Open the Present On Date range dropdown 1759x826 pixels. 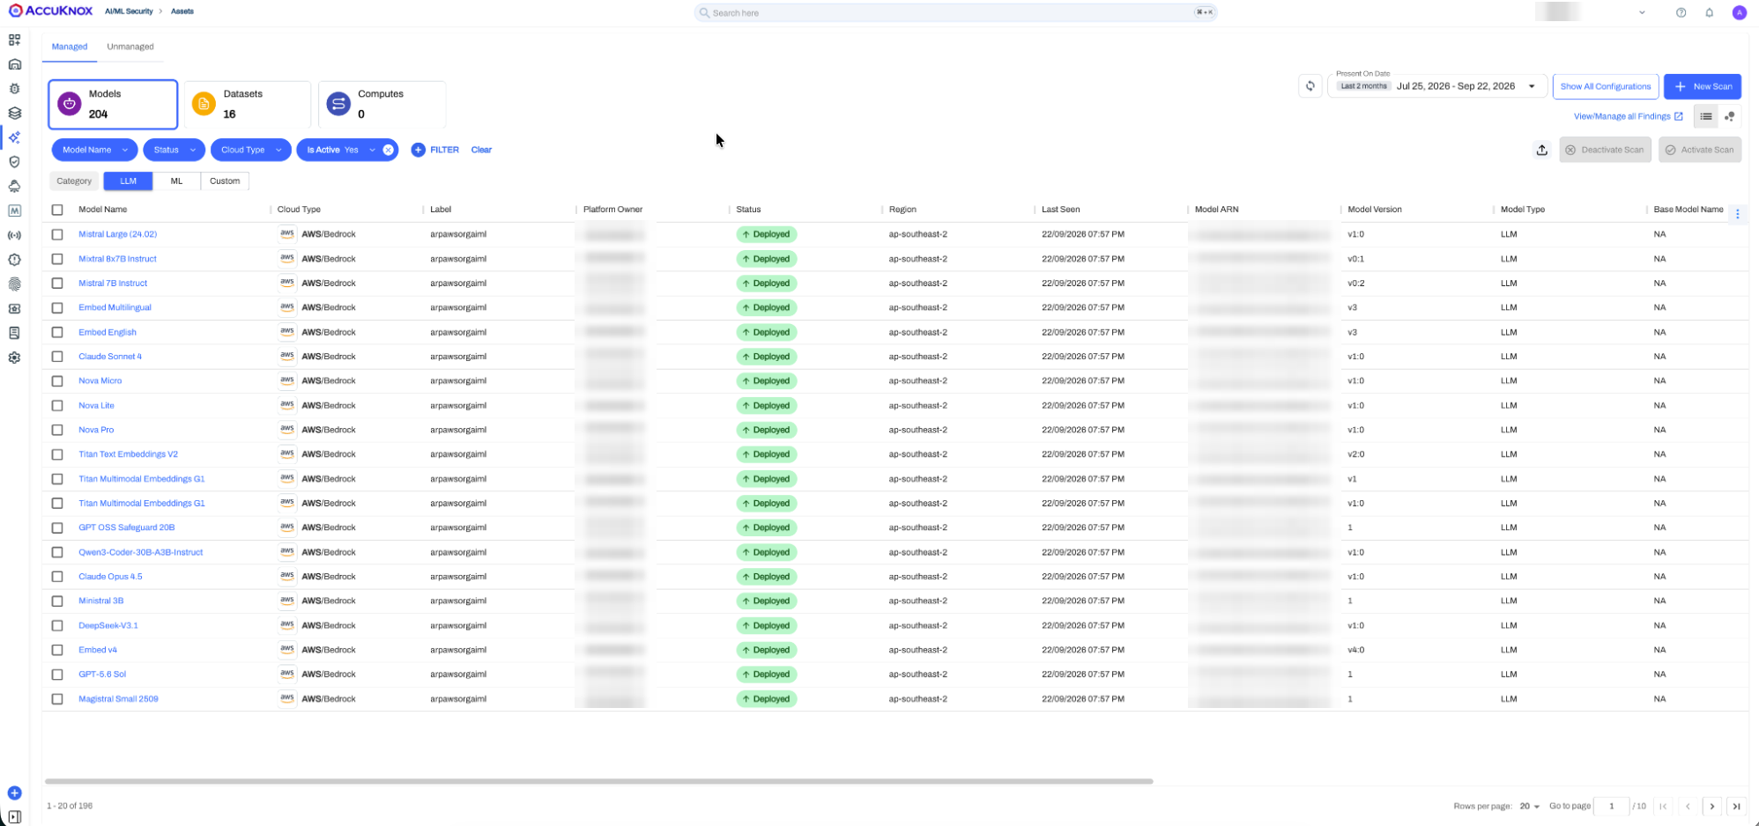pyautogui.click(x=1437, y=86)
